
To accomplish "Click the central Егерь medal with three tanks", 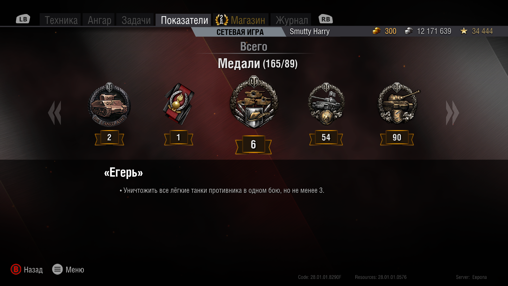I will pos(254,102).
